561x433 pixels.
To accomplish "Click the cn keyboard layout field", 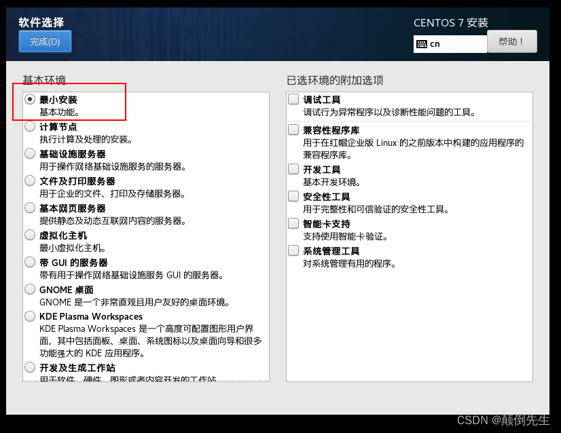I will tap(450, 44).
